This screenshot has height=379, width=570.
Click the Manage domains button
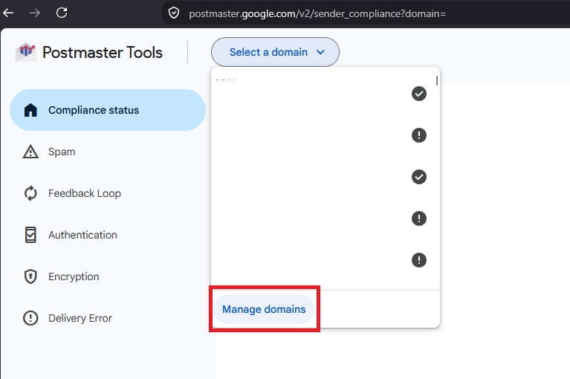tap(264, 309)
